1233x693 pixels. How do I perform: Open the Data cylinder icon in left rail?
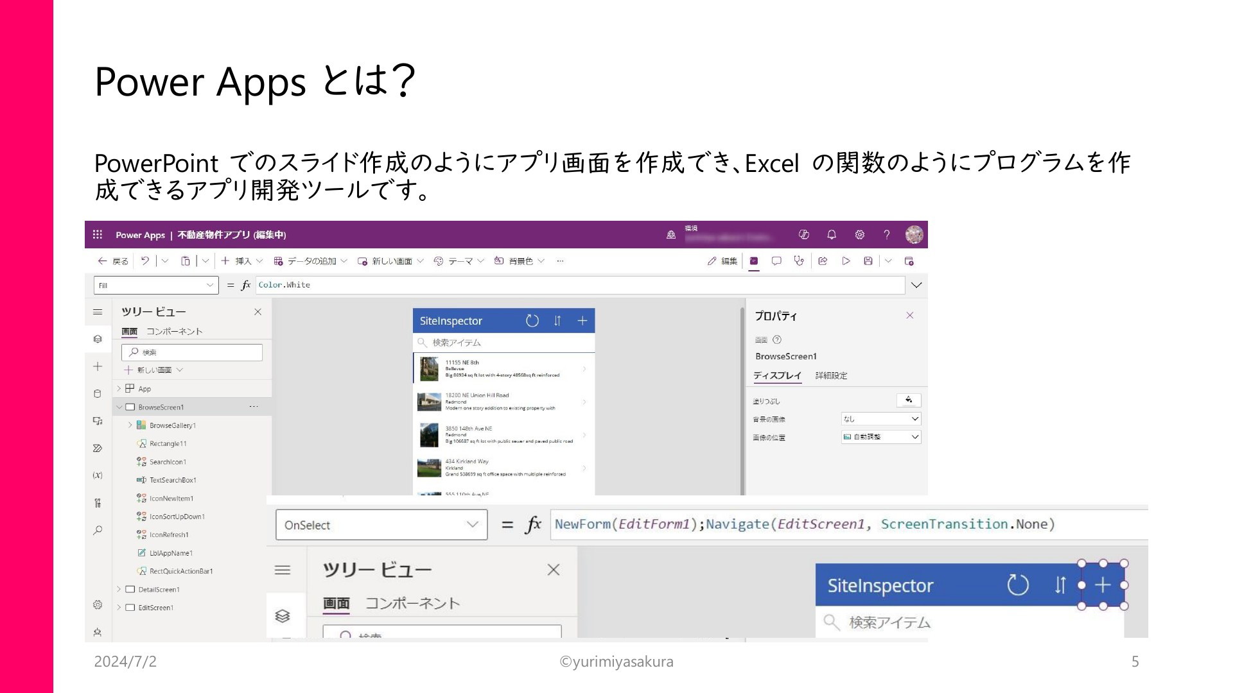[98, 394]
